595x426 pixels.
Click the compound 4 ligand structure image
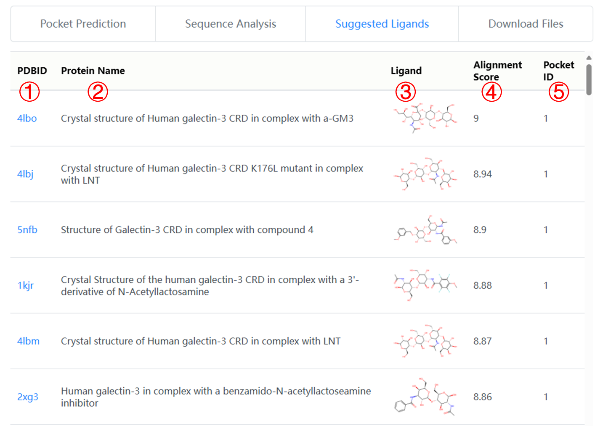(x=425, y=230)
